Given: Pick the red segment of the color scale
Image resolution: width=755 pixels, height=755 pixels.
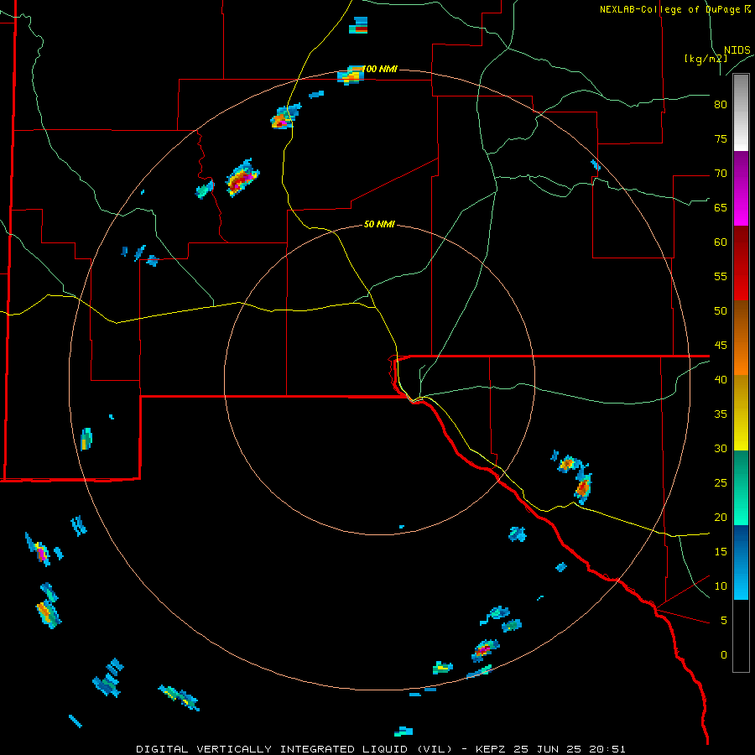Looking at the screenshot, I should coord(741,263).
